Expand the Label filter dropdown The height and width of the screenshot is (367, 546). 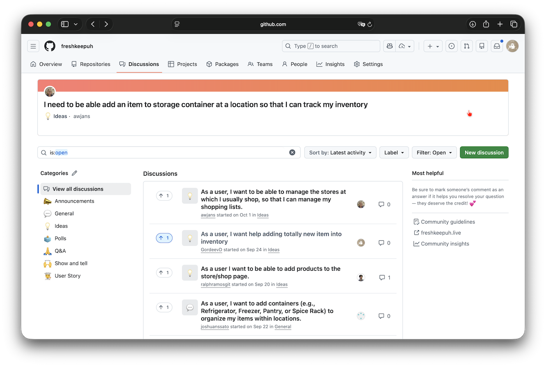click(394, 152)
